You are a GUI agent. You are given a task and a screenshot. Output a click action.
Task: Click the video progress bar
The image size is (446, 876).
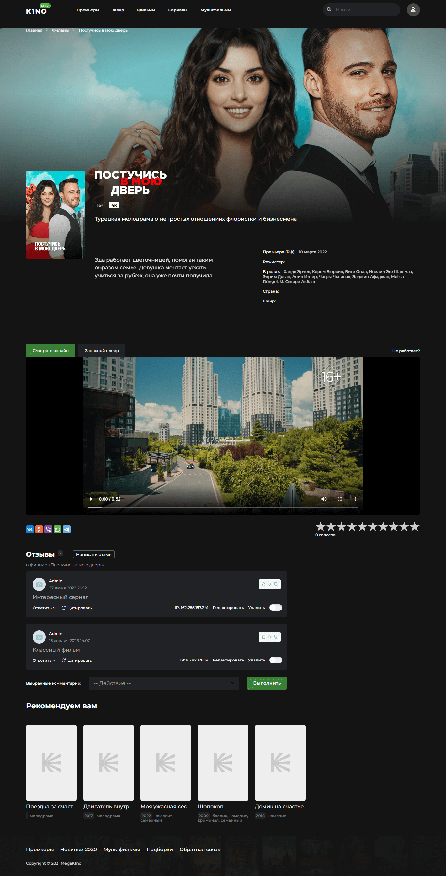point(223,507)
